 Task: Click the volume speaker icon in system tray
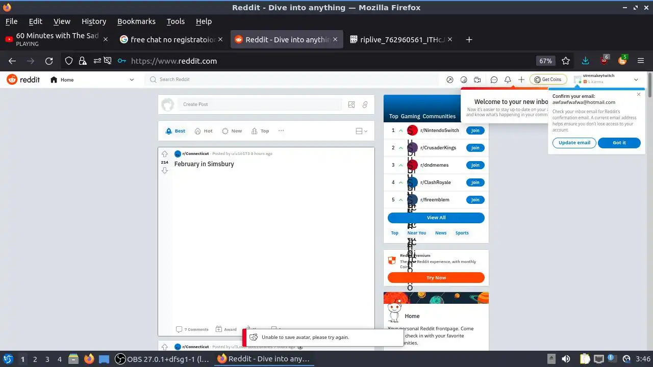pyautogui.click(x=566, y=359)
